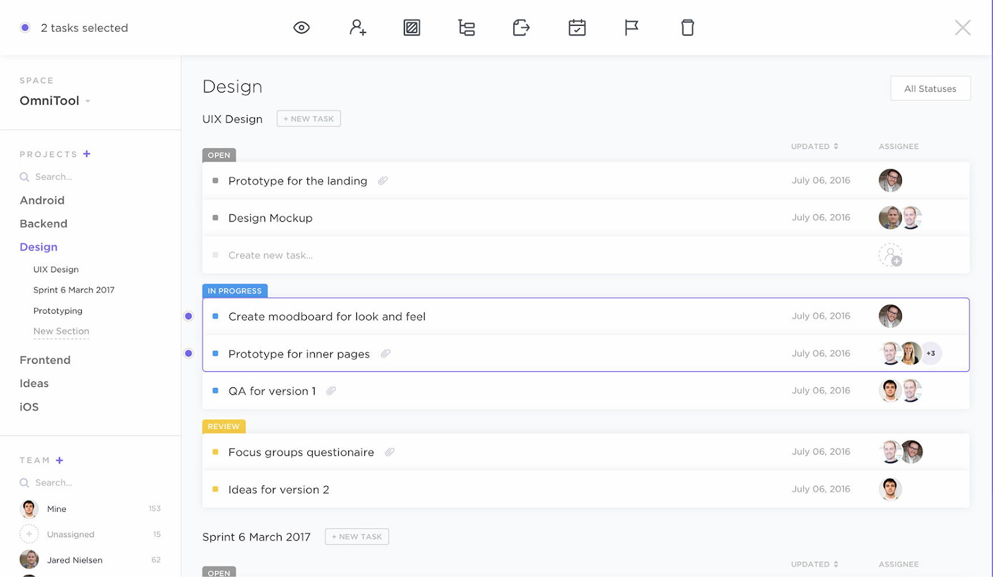Viewport: 993px width, 586px height.
Task: Deselect Prototype for inner pages task
Action: (x=189, y=353)
